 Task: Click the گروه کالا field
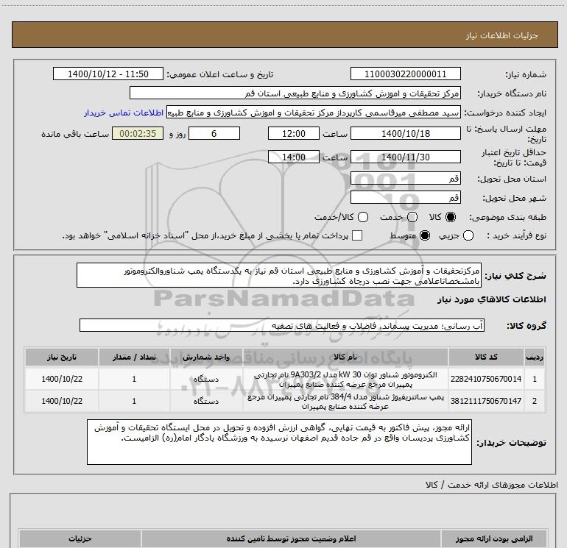[x=282, y=325]
